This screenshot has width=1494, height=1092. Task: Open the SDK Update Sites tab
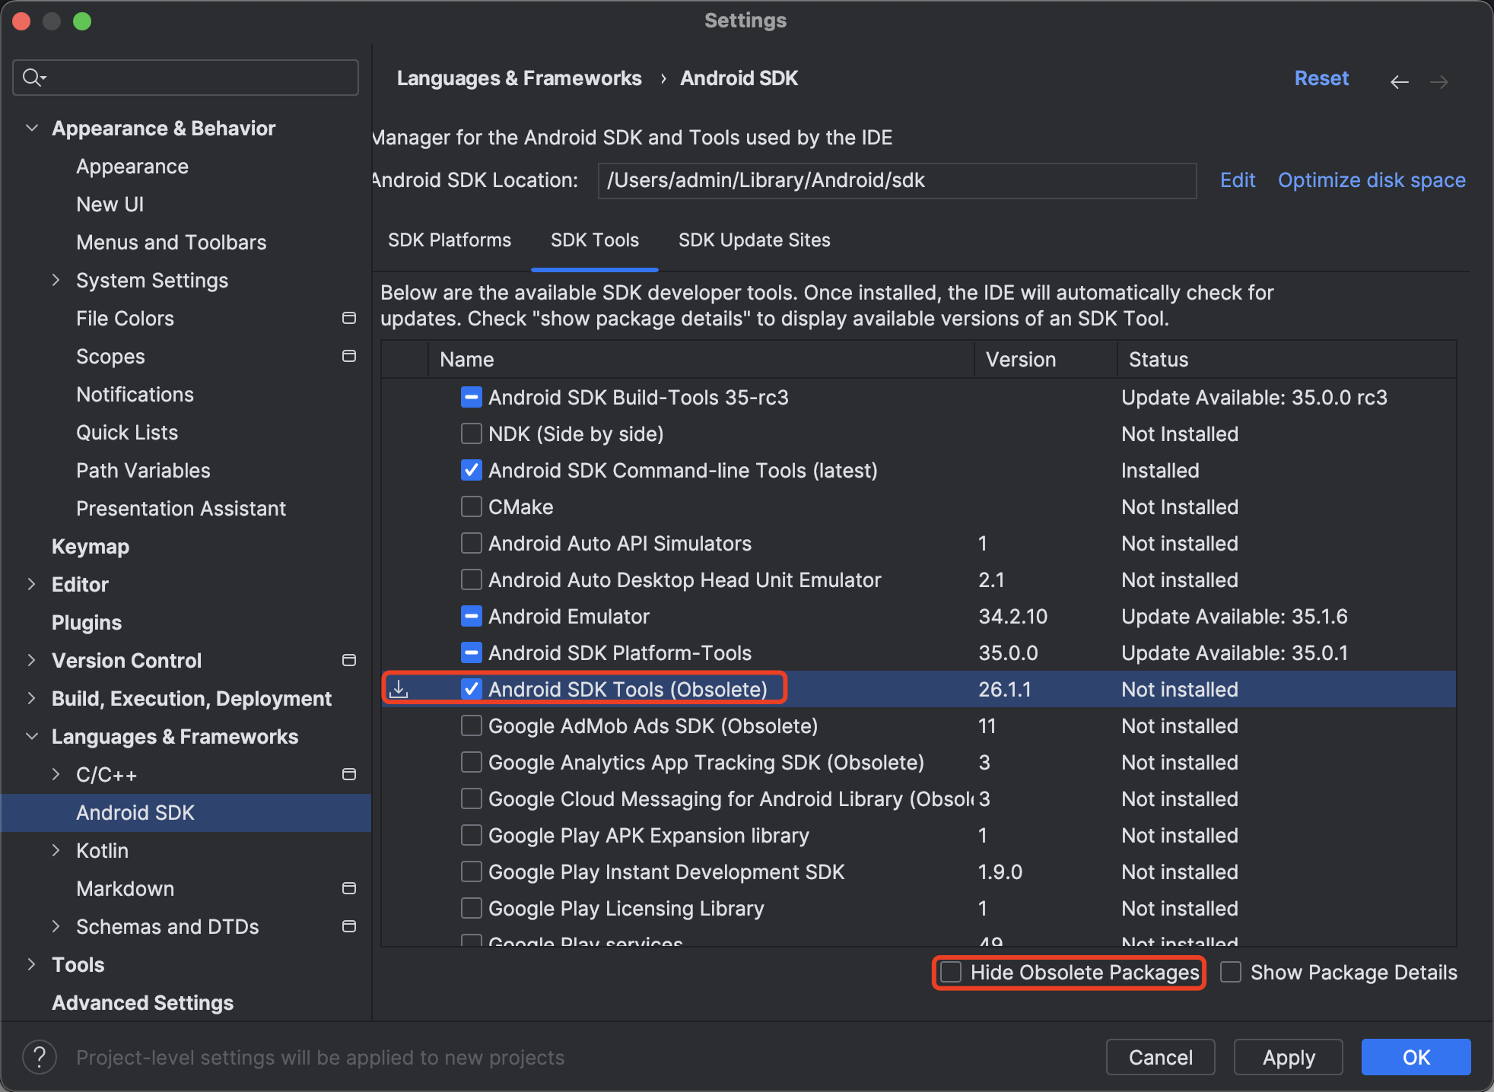click(754, 240)
